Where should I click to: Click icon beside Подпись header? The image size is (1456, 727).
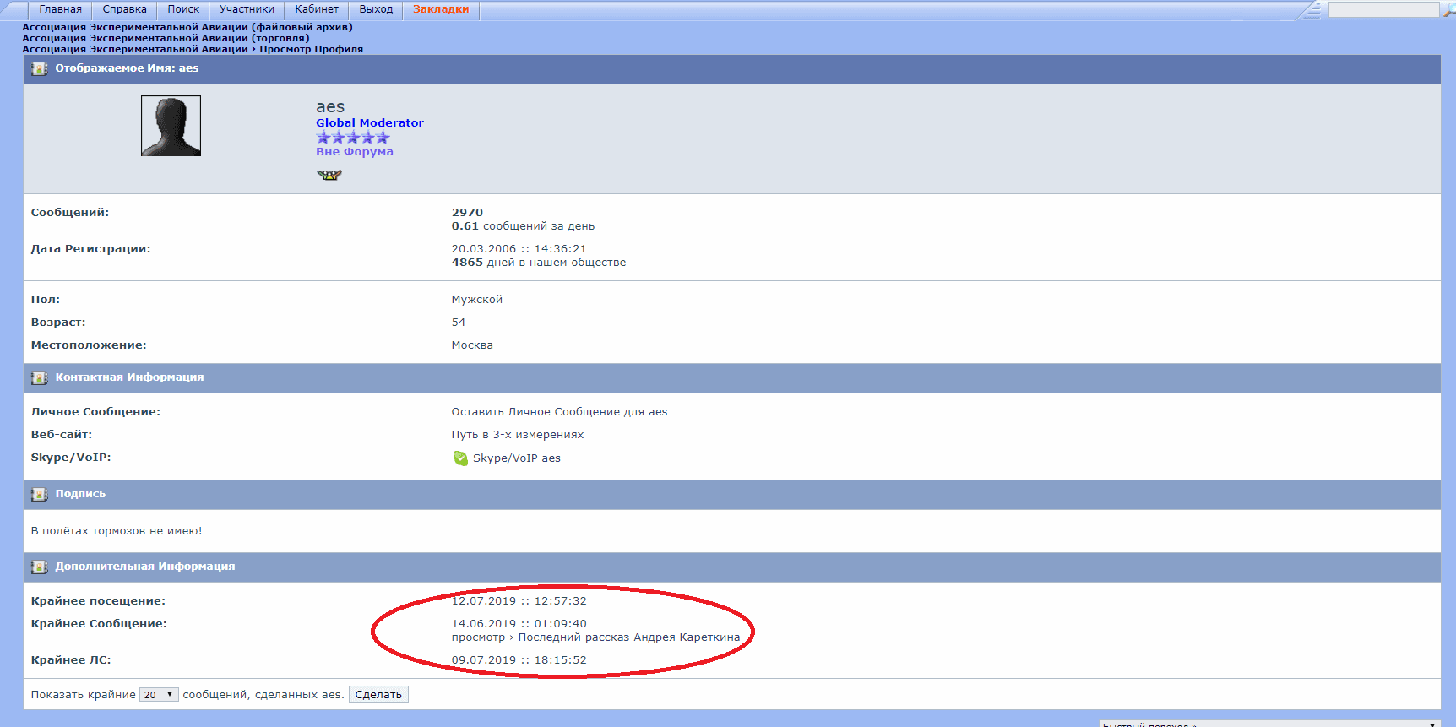pyautogui.click(x=39, y=495)
